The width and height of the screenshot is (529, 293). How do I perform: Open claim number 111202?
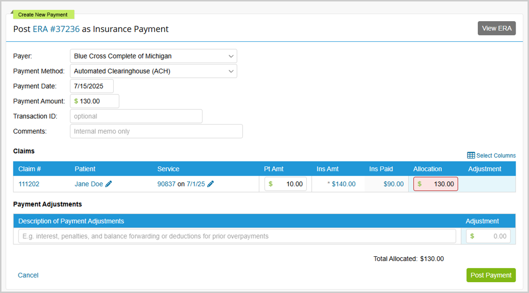tap(29, 184)
